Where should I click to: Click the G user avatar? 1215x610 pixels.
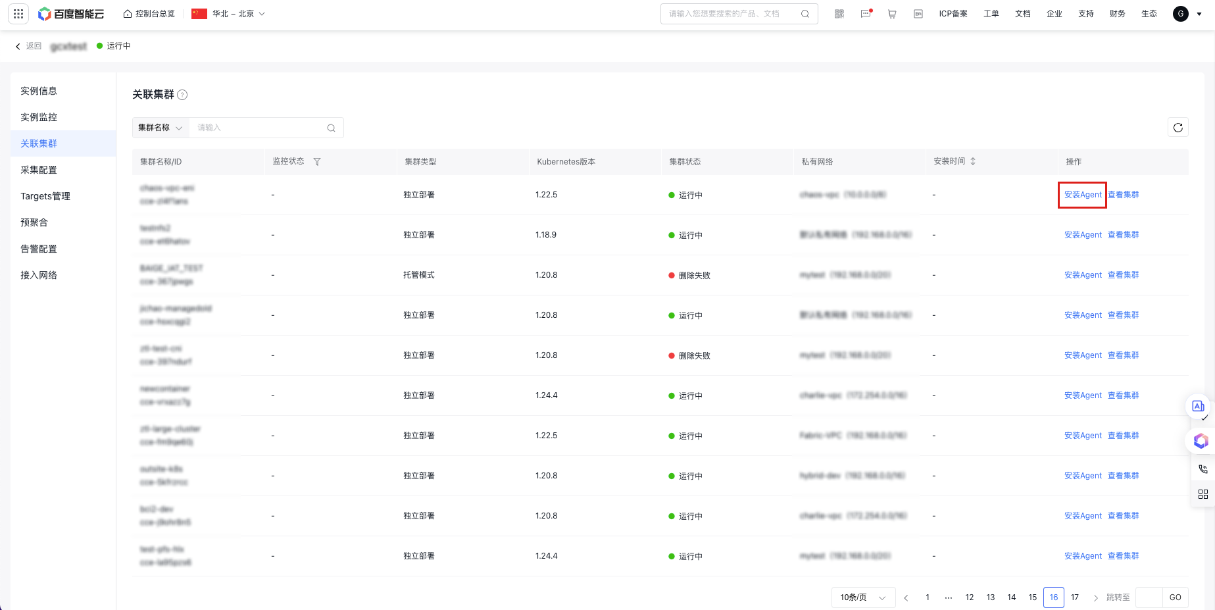(1181, 14)
